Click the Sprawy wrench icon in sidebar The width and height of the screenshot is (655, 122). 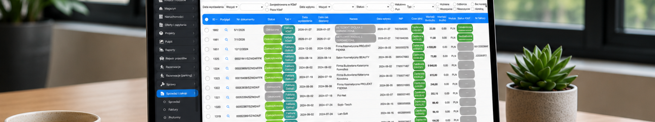pyautogui.click(x=162, y=84)
